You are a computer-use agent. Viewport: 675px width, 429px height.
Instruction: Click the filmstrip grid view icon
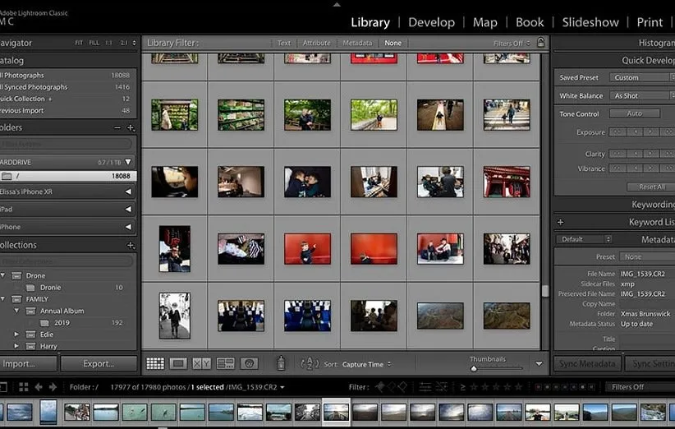(x=24, y=387)
